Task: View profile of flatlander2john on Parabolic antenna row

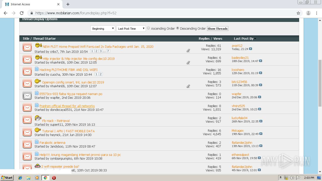Action: [242, 143]
